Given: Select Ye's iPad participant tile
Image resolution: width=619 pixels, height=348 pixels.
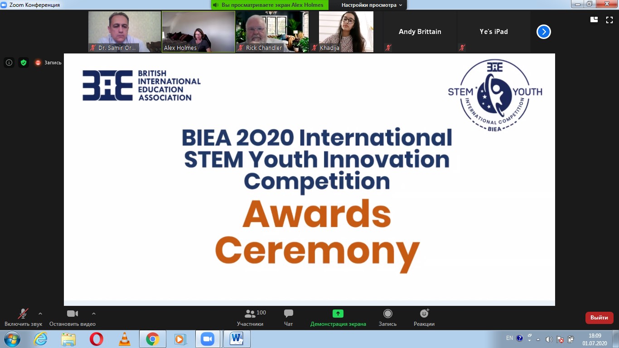Looking at the screenshot, I should coord(494,32).
